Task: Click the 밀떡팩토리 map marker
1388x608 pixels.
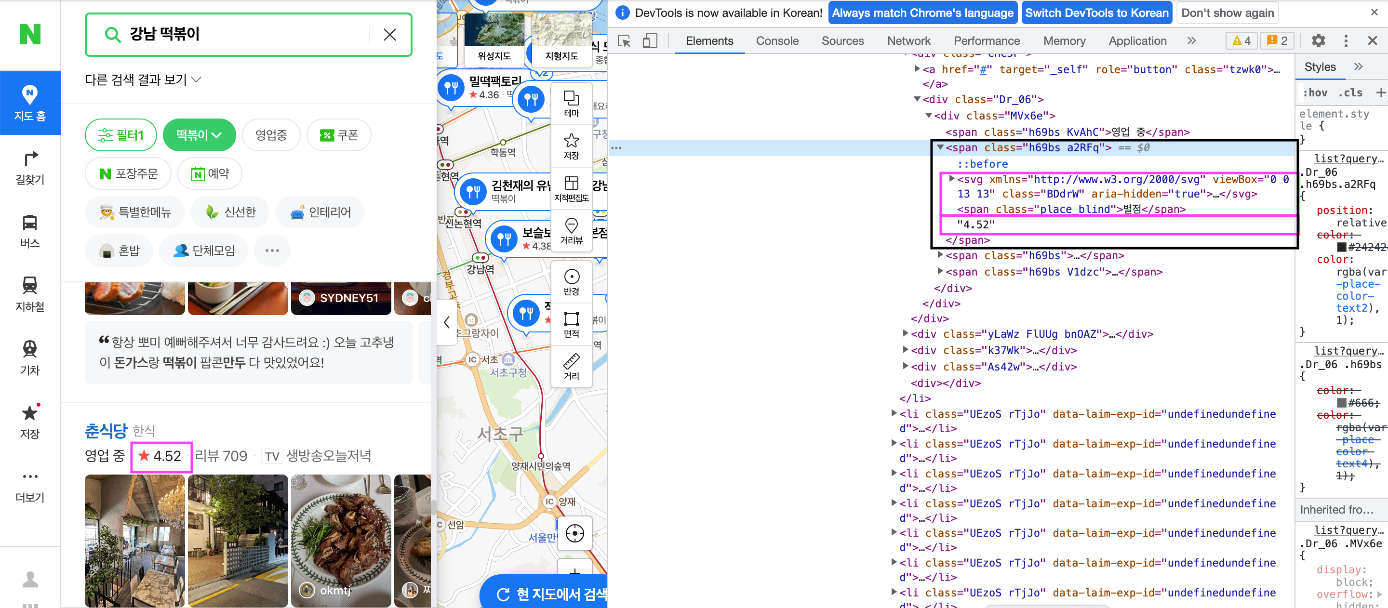Action: point(452,88)
